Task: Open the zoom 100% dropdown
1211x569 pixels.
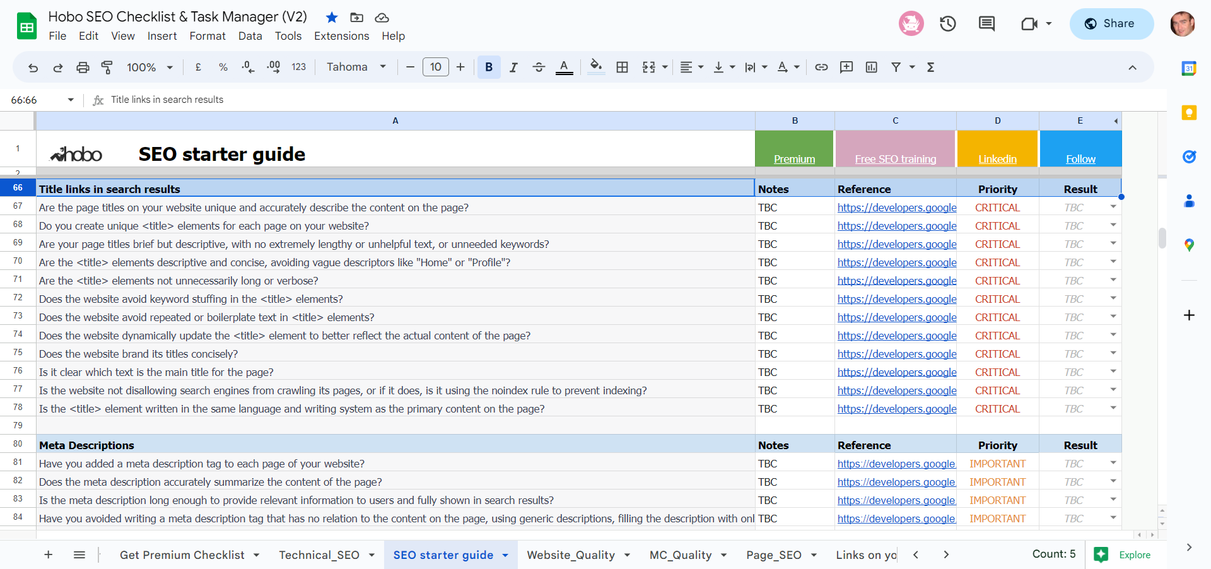Action: 149,67
